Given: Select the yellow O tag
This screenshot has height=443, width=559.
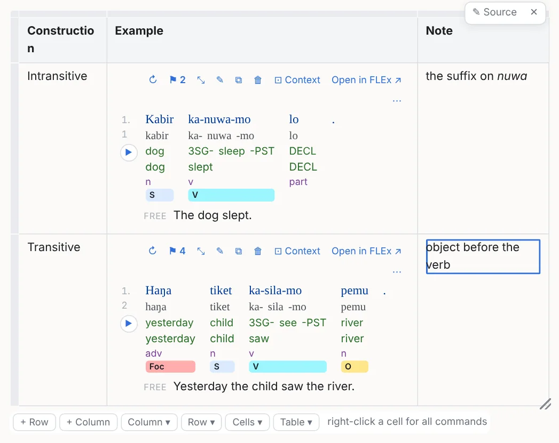Looking at the screenshot, I should click(355, 366).
